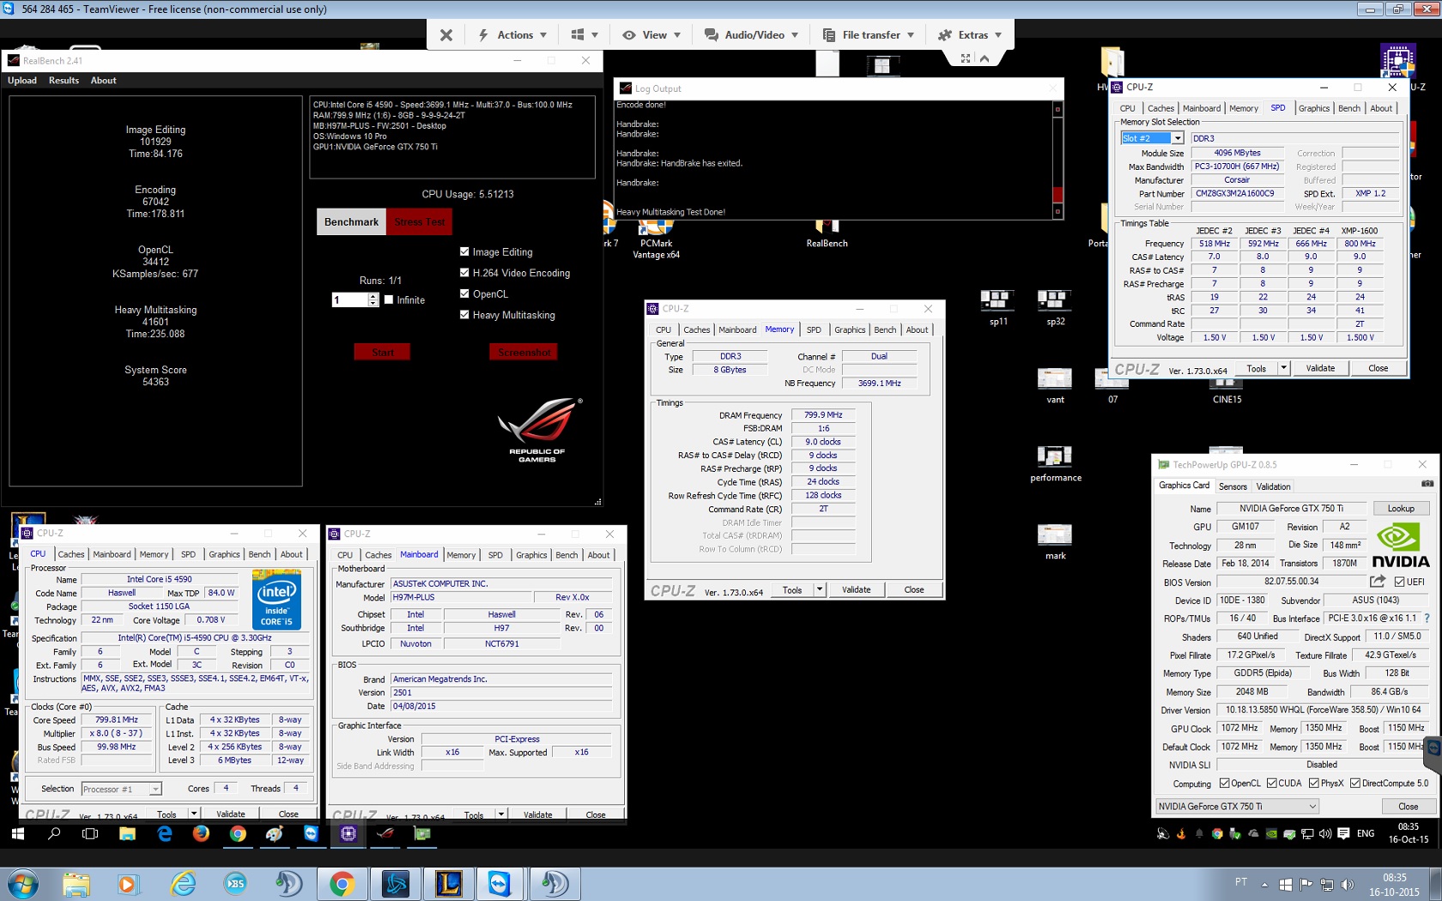Open the RealBench Upload menu
This screenshot has width=1442, height=901.
pos(22,81)
